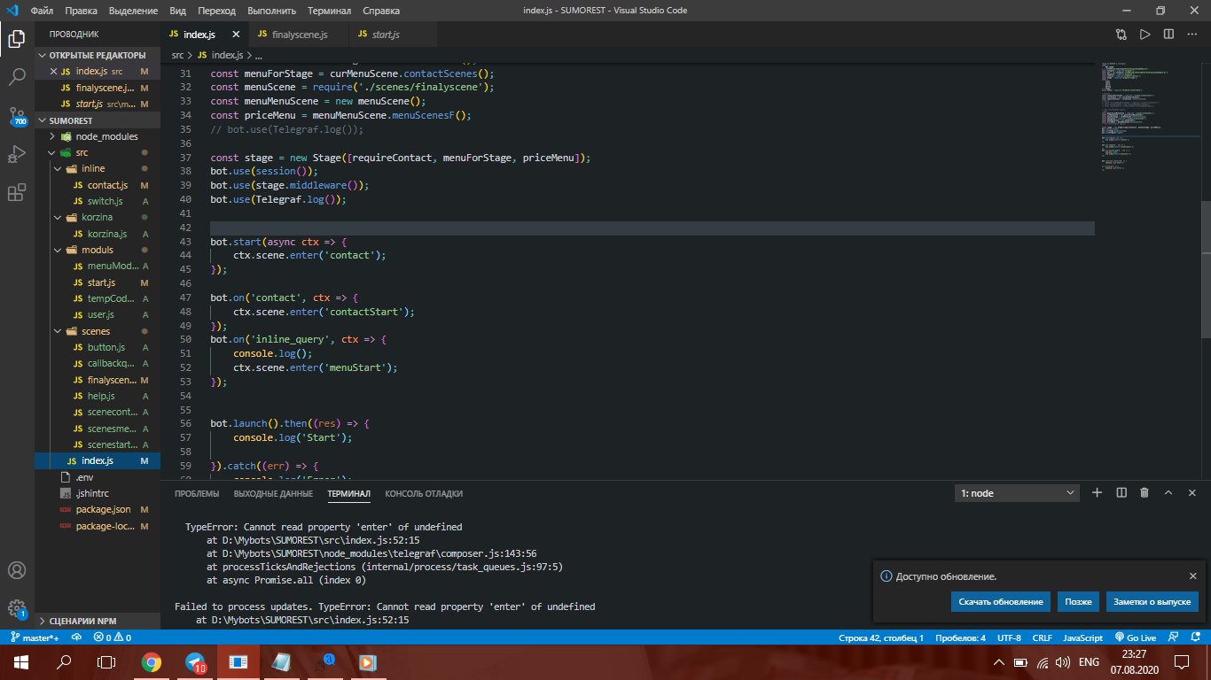This screenshot has height=680, width=1211.
Task: Collapse the src folder
Action: pos(98,153)
